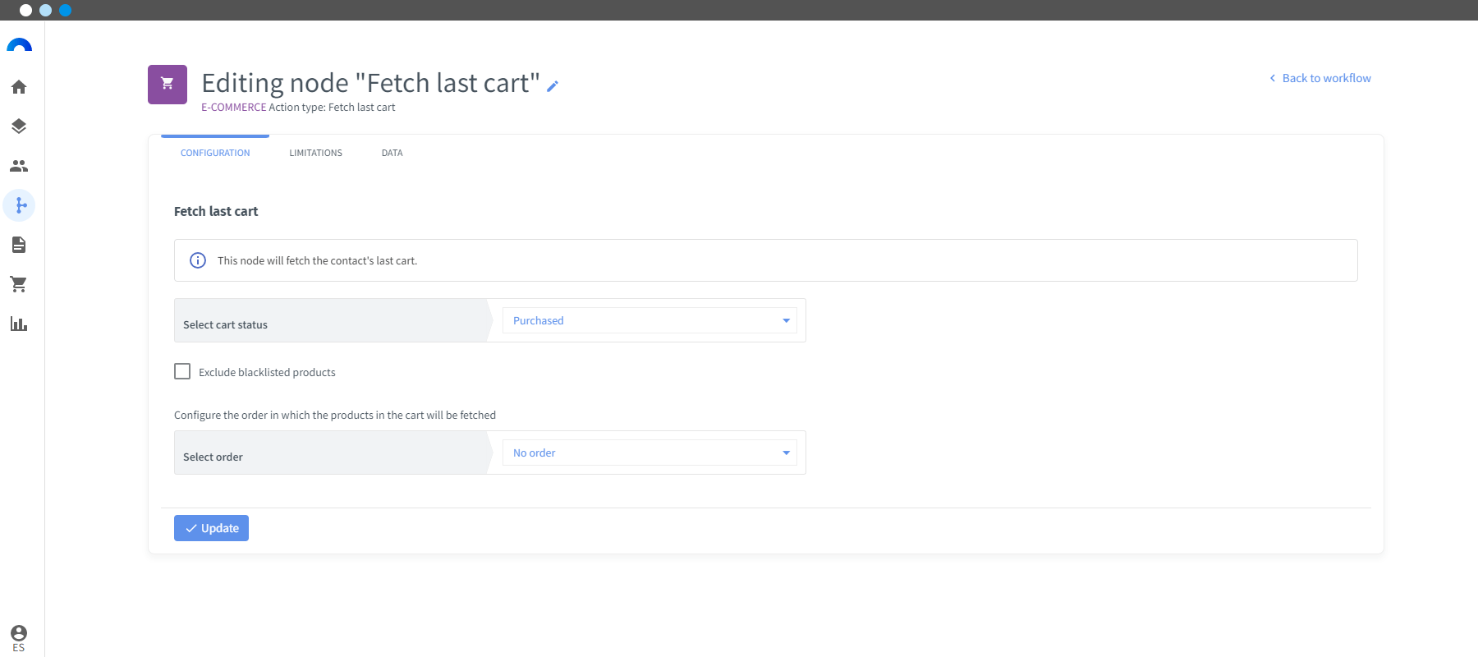Click 'This node will fetch the contact's last cart' text
Screen dimensions: 1478x657
click(317, 260)
